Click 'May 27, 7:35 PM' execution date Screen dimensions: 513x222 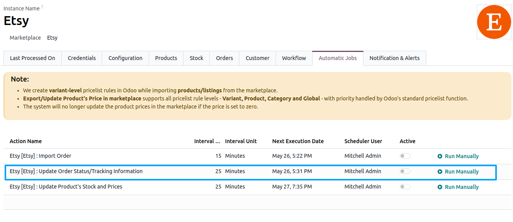point(292,187)
